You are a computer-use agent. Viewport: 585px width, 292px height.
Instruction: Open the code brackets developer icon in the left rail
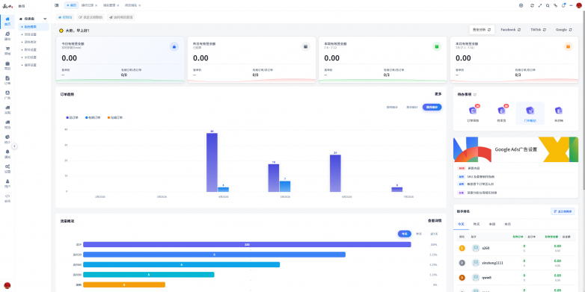point(7,196)
